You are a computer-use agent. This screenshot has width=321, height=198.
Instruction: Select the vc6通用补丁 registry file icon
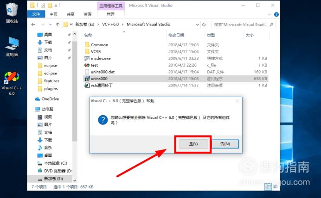point(87,85)
